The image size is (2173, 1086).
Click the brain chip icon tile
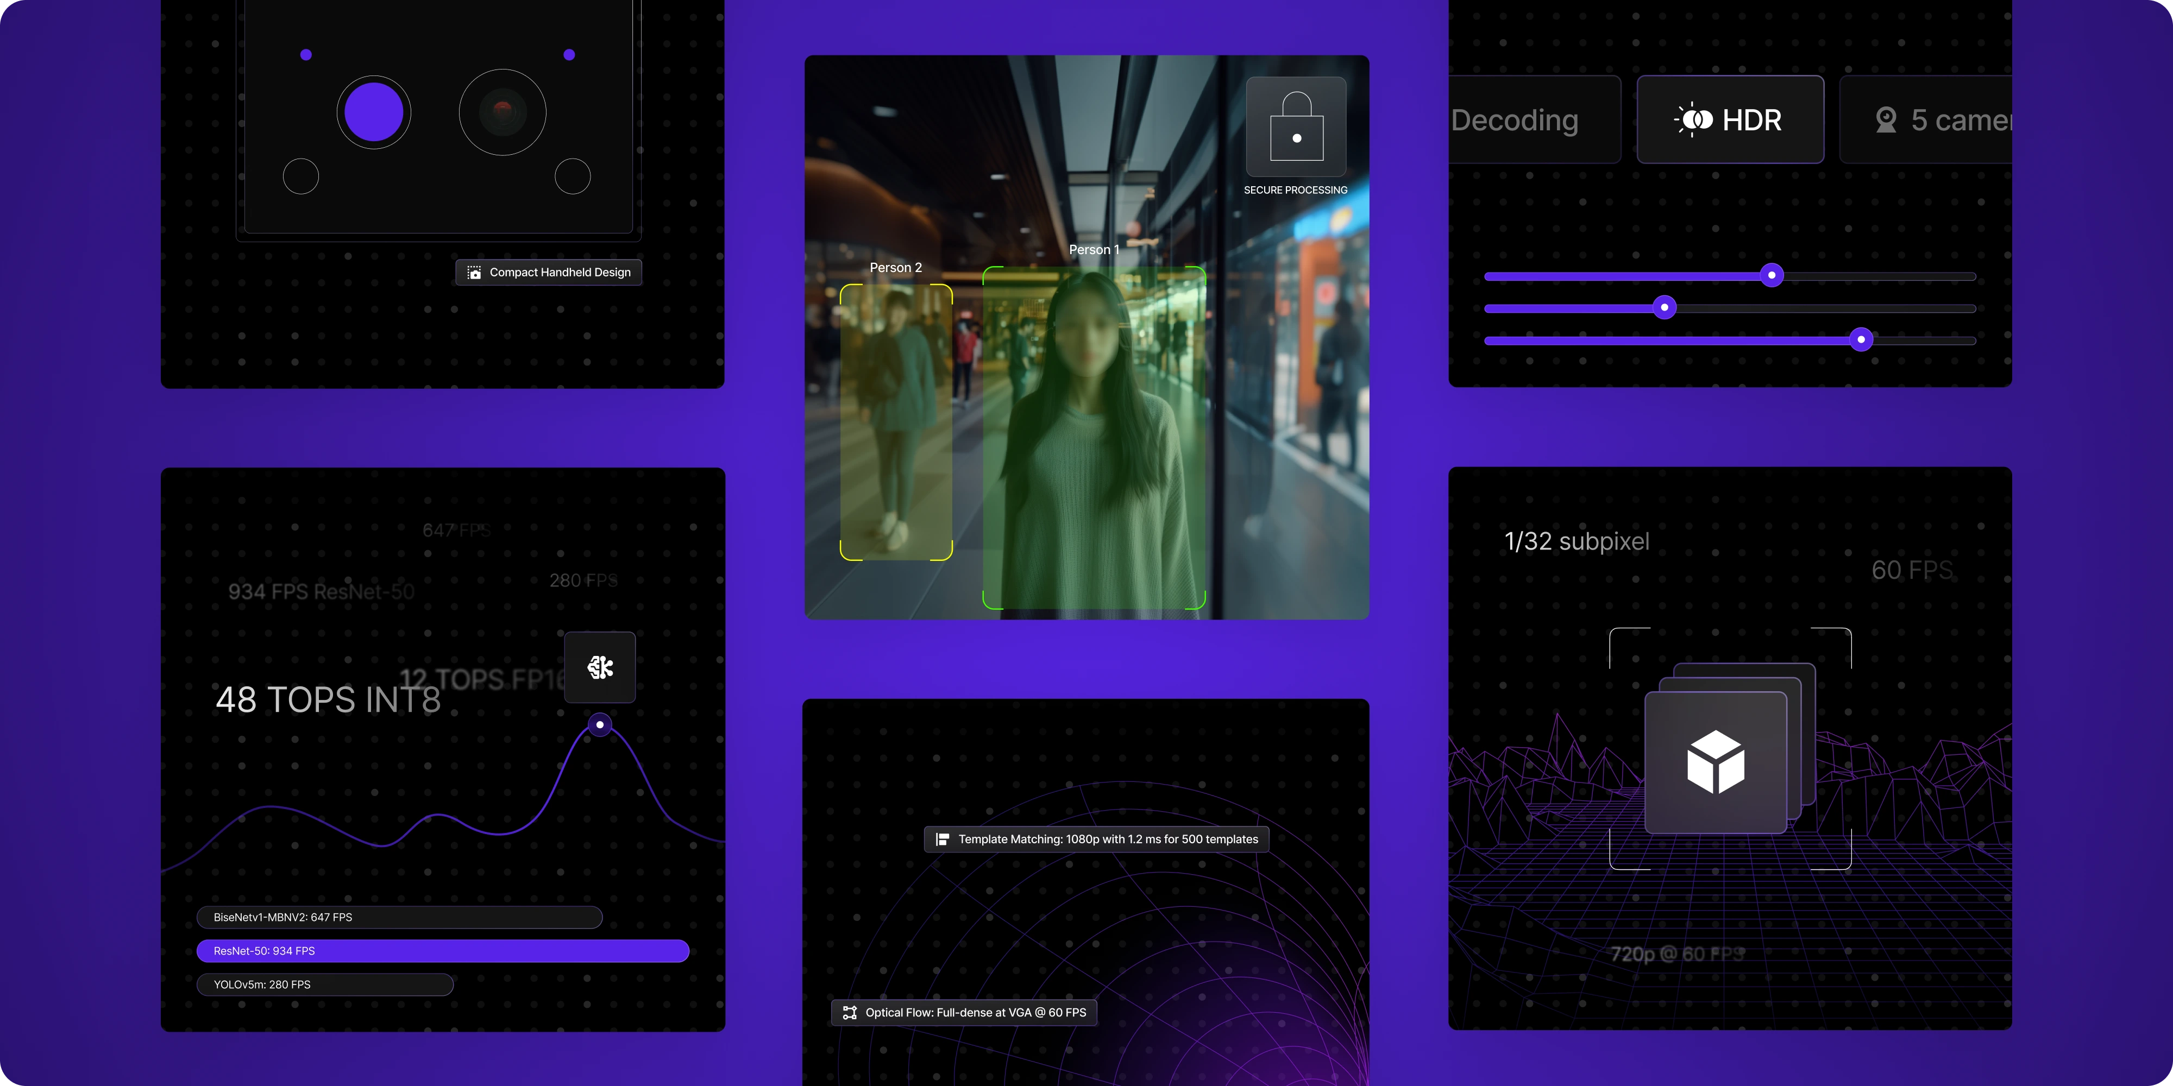point(600,667)
